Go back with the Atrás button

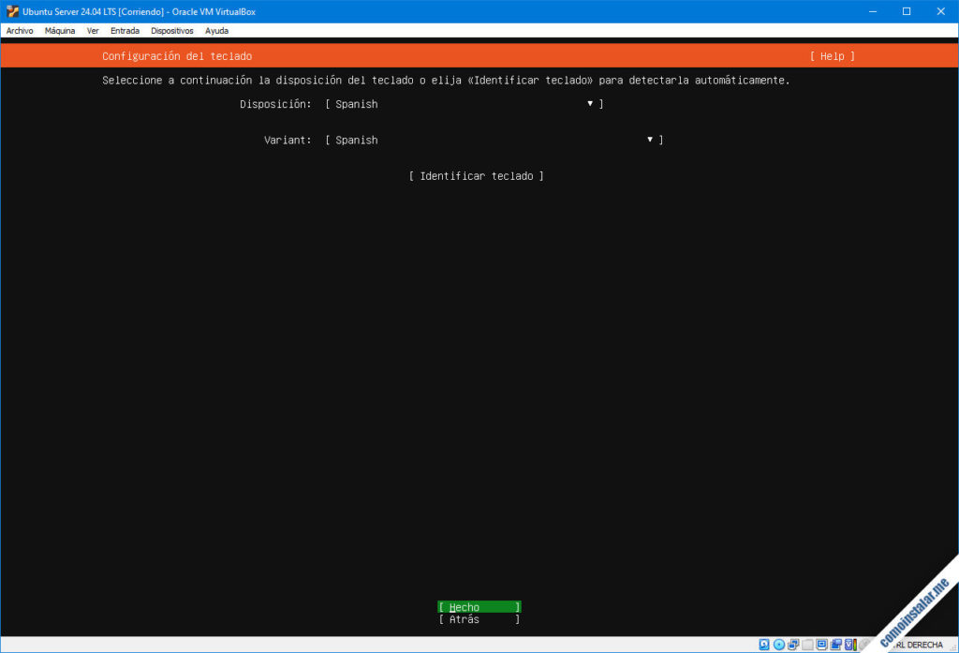coord(479,619)
